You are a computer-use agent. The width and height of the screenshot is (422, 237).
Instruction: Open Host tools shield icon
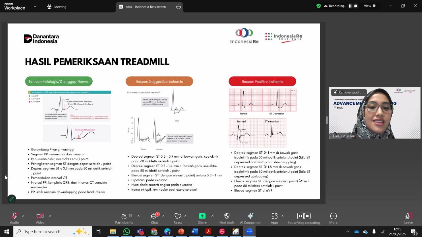coord(227,216)
